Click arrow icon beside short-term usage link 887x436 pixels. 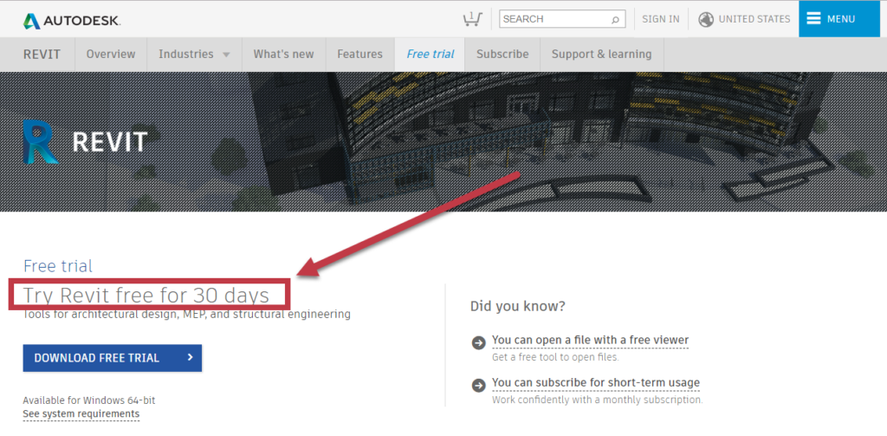478,385
